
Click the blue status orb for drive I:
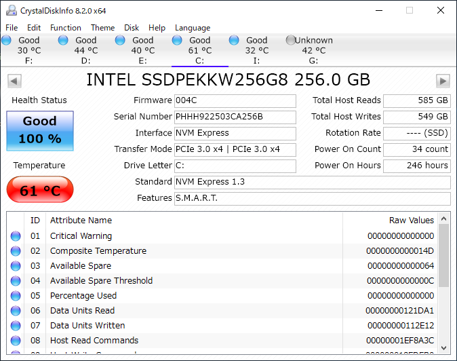(234, 40)
